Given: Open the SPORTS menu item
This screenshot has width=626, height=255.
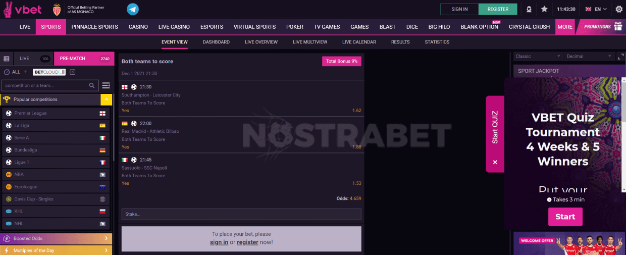Looking at the screenshot, I should 51,27.
